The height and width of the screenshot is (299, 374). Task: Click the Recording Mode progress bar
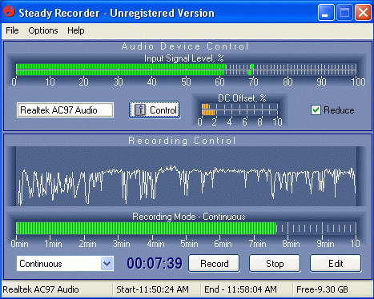coord(186,229)
